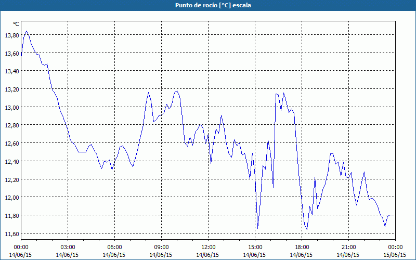Click the 13,60 y-axis label
Screen dimensions: 416x260
12,54
